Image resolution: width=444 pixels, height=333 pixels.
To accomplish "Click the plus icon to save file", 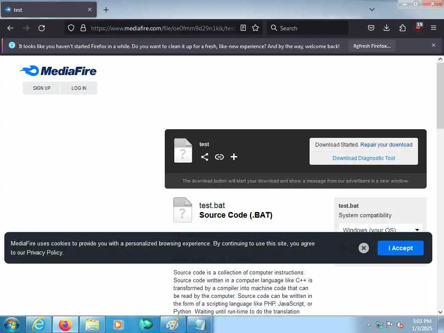I will [234, 157].
